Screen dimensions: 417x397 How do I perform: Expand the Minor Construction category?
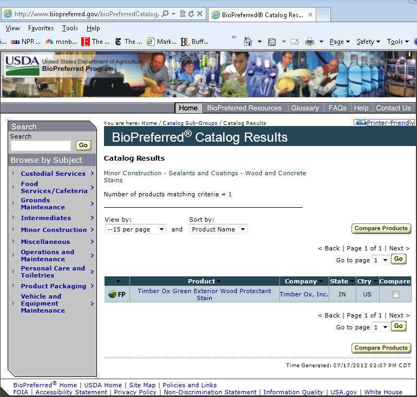[x=93, y=230]
